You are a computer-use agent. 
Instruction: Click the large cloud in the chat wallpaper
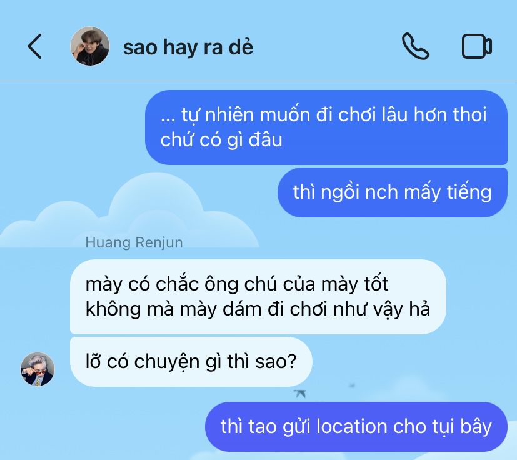132,214
